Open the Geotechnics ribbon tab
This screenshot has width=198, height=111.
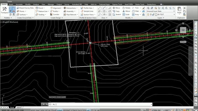pyautogui.click(x=151, y=4)
